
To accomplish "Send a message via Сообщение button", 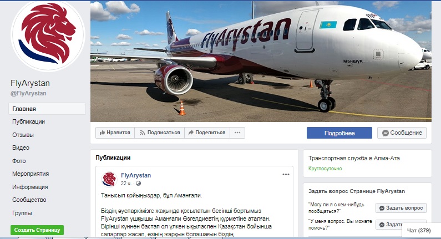I will pos(402,133).
